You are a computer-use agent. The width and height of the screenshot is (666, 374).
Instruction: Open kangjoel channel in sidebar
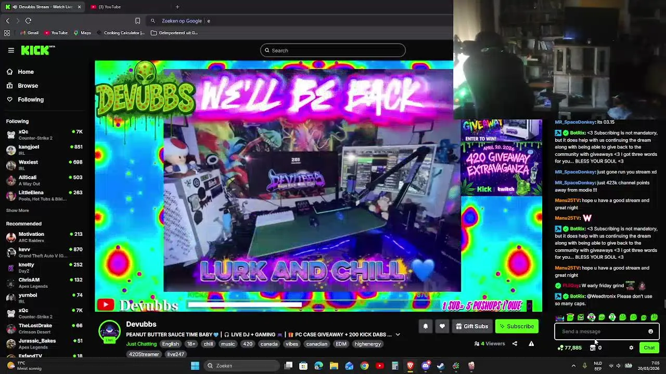click(44, 150)
